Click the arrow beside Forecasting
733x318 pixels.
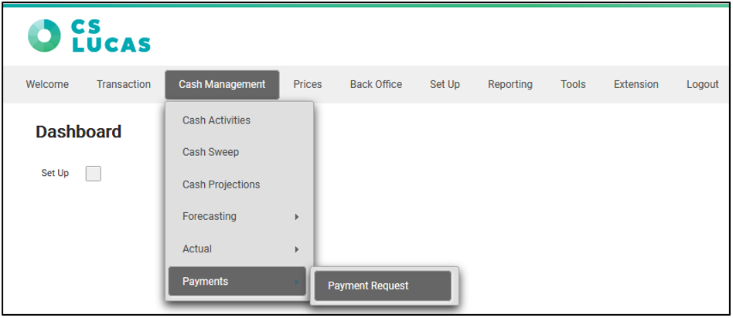296,217
